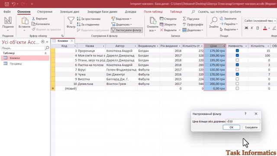Screen dimensions: 277x156
Task: Open the Файл menu
Action: click(7, 12)
